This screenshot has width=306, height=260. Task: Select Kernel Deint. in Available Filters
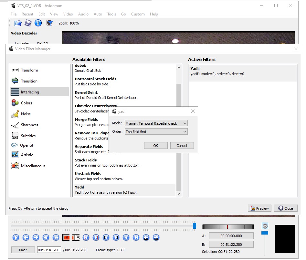pos(124,95)
